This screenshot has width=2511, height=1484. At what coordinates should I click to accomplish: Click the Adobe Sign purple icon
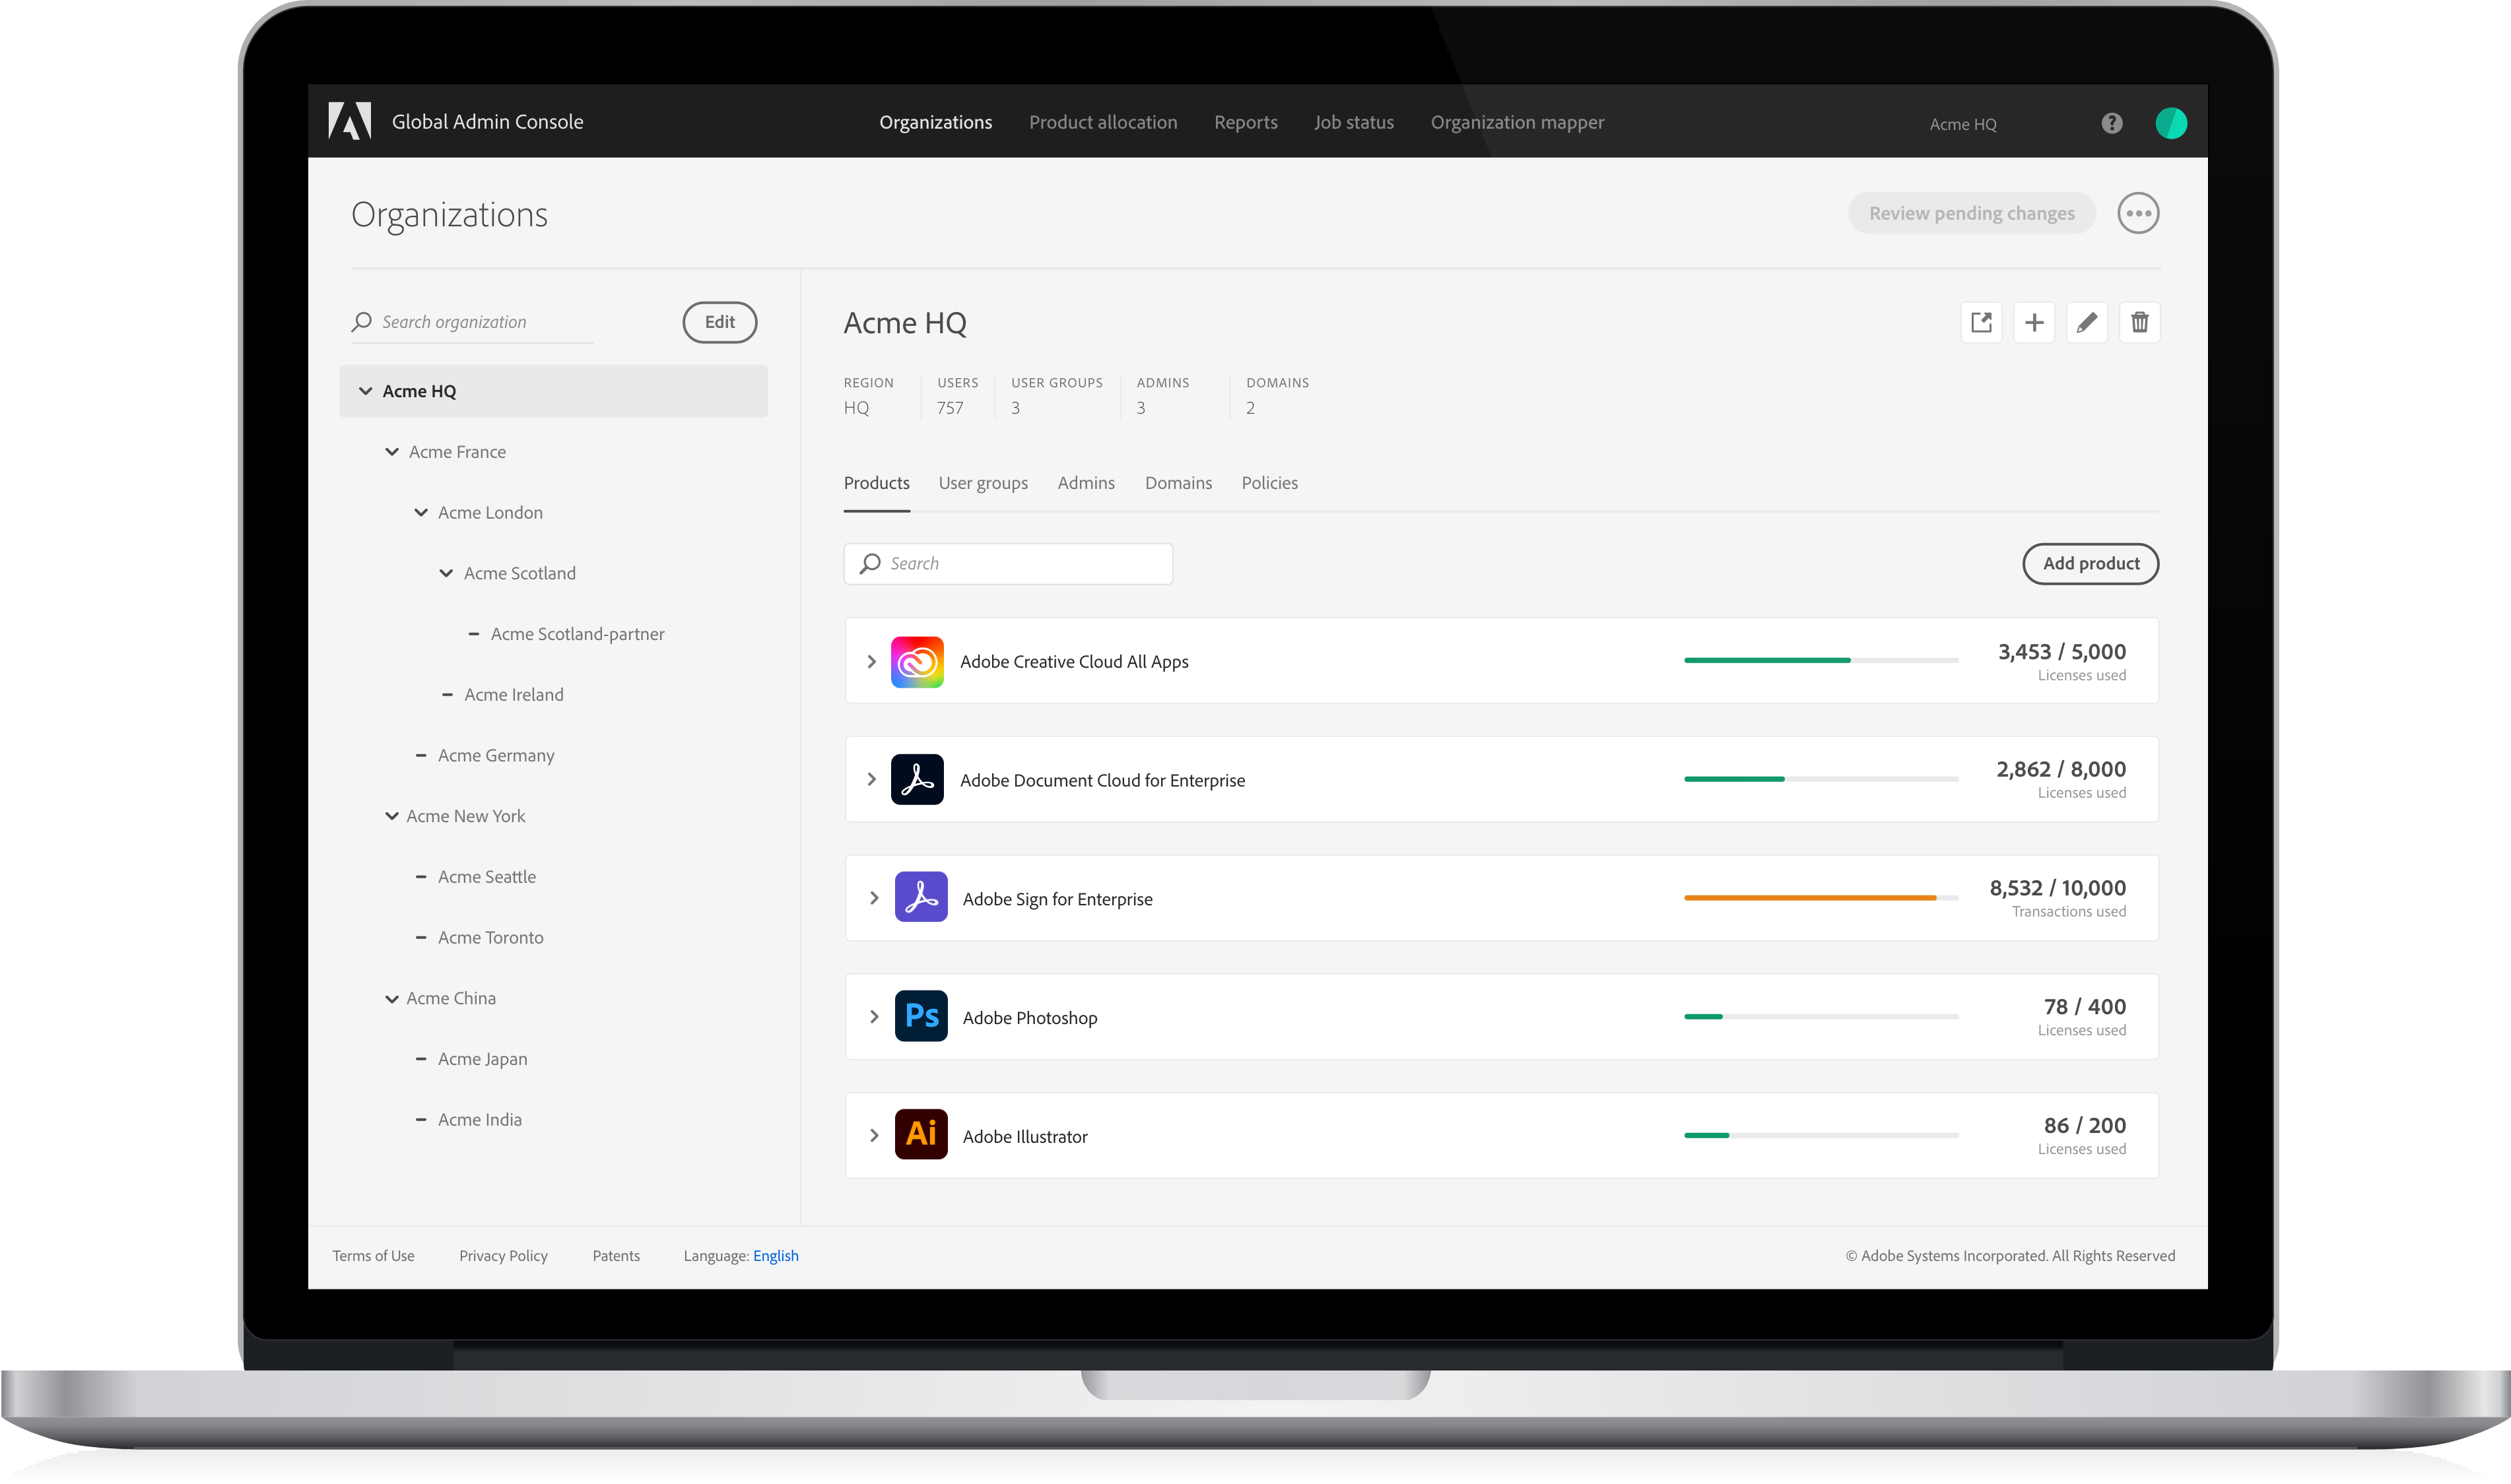920,897
